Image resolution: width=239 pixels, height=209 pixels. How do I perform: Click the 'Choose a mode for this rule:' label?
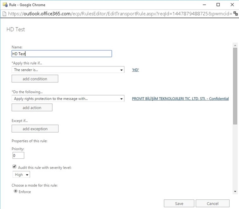35,185
